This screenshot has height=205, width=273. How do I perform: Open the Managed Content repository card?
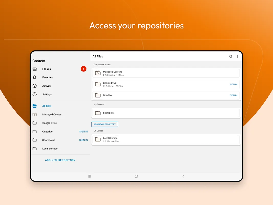point(166,73)
